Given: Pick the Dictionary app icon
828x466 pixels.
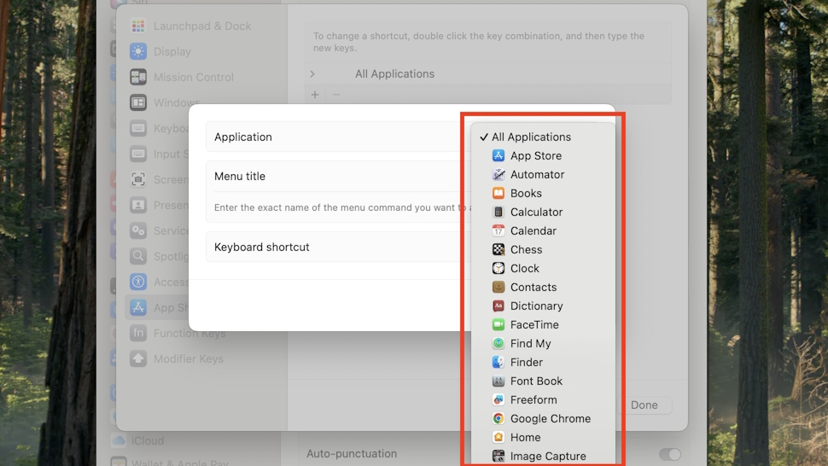Looking at the screenshot, I should pyautogui.click(x=498, y=306).
